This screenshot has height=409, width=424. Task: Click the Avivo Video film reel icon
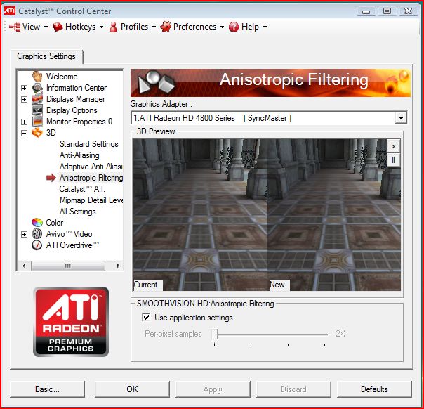point(37,234)
